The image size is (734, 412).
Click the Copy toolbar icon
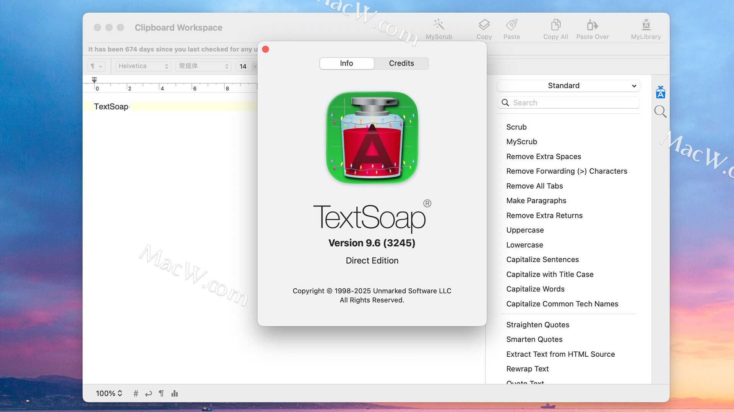[x=484, y=25]
